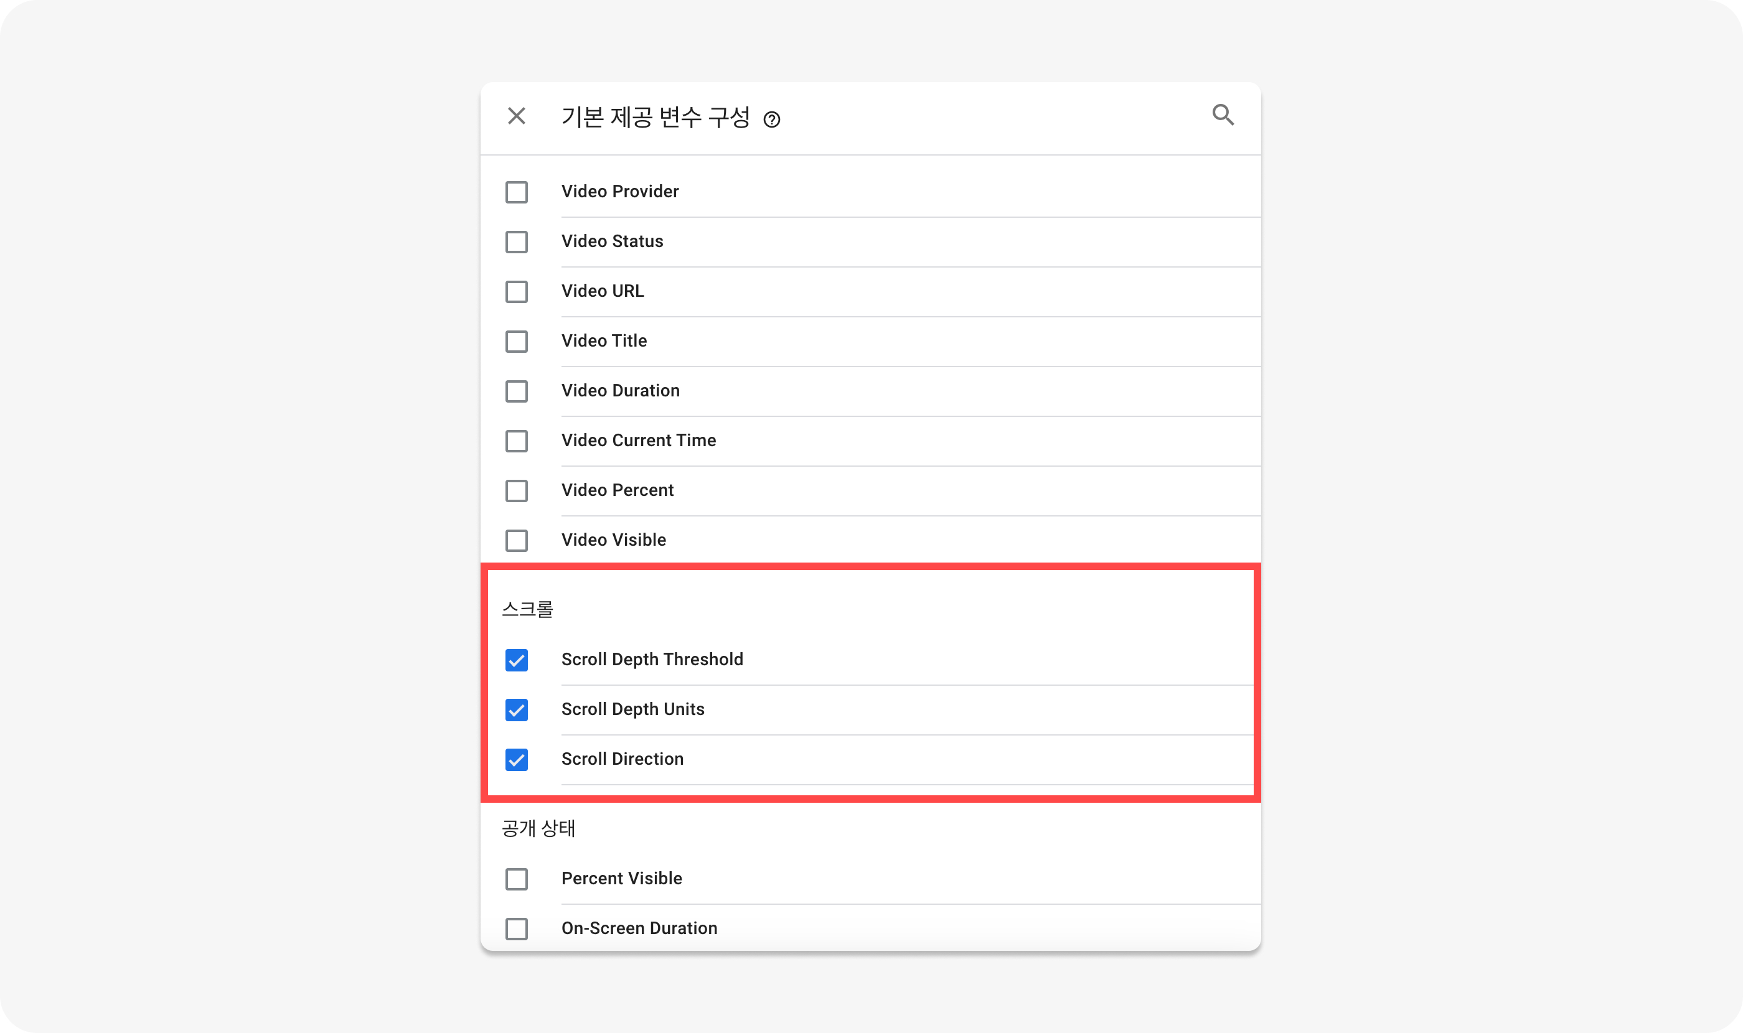Click the On-Screen Duration label text

click(x=639, y=928)
